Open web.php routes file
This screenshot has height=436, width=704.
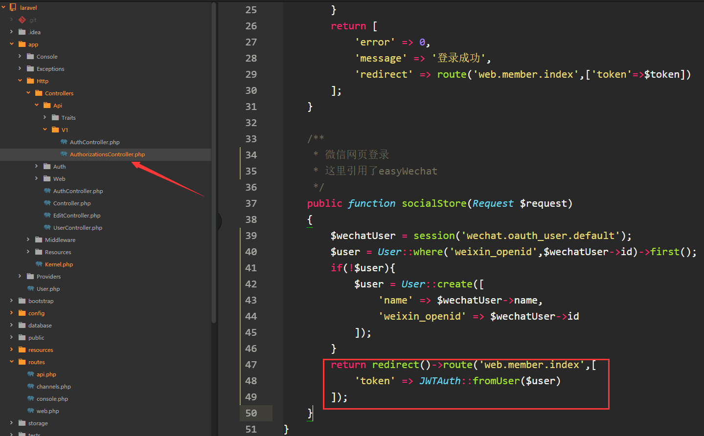point(47,411)
